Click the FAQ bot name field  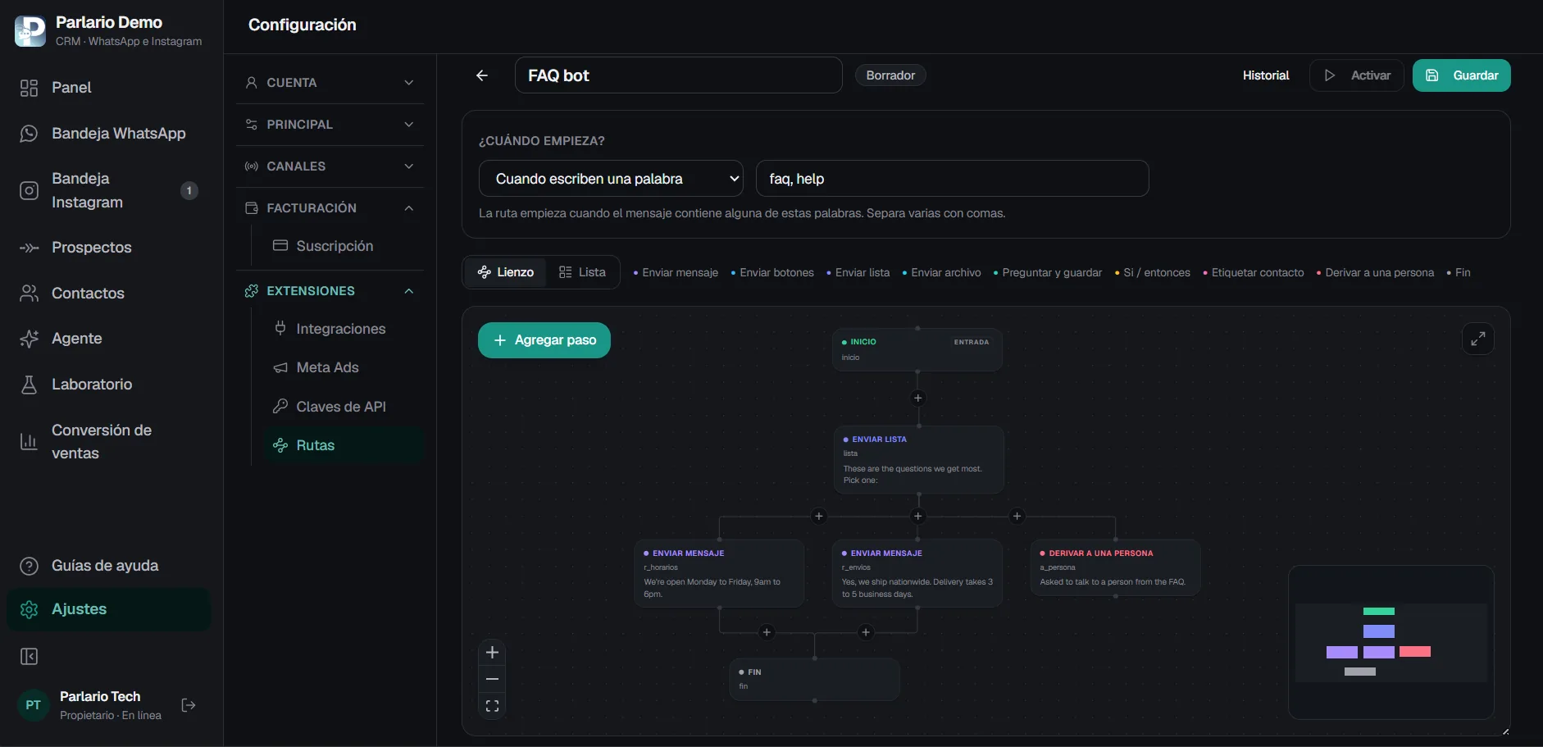click(x=679, y=75)
